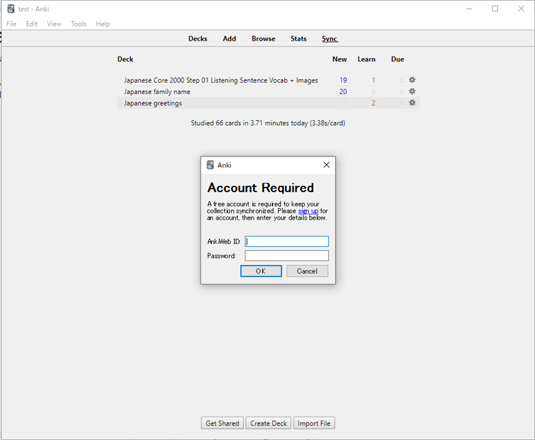Focus the AnkiWeb ID field

[287, 242]
